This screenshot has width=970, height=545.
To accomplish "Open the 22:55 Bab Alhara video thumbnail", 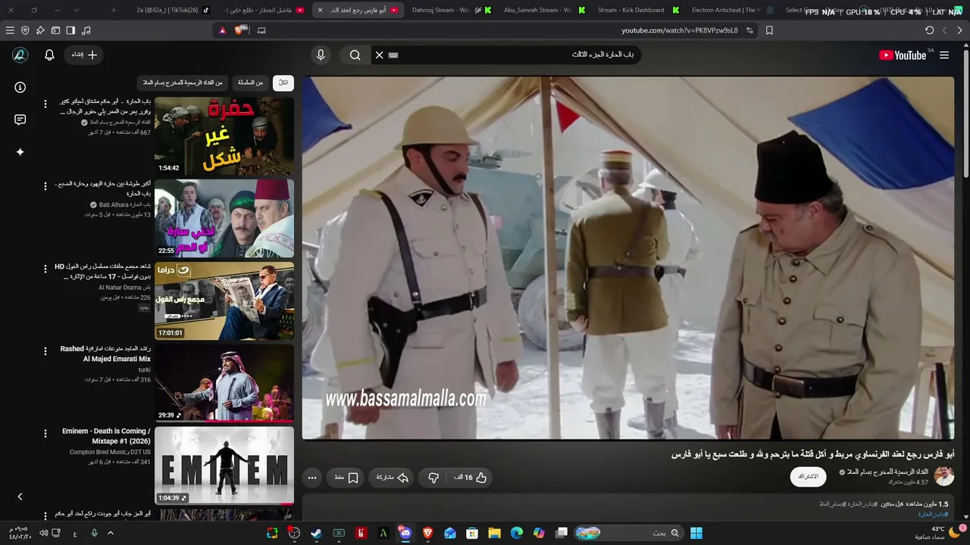I will (224, 219).
